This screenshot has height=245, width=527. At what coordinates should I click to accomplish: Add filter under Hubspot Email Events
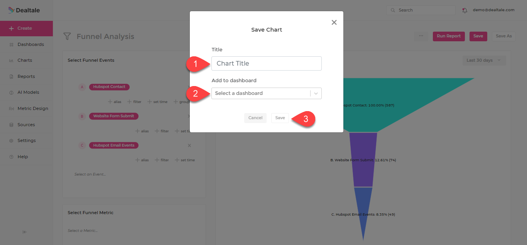162,160
